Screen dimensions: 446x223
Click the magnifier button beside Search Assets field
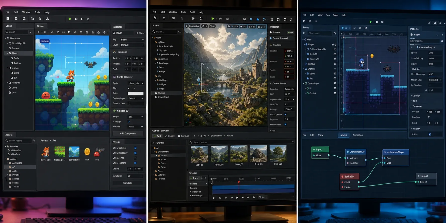(34, 141)
